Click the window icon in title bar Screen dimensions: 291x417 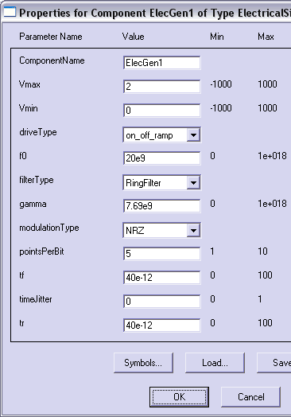coord(10,12)
